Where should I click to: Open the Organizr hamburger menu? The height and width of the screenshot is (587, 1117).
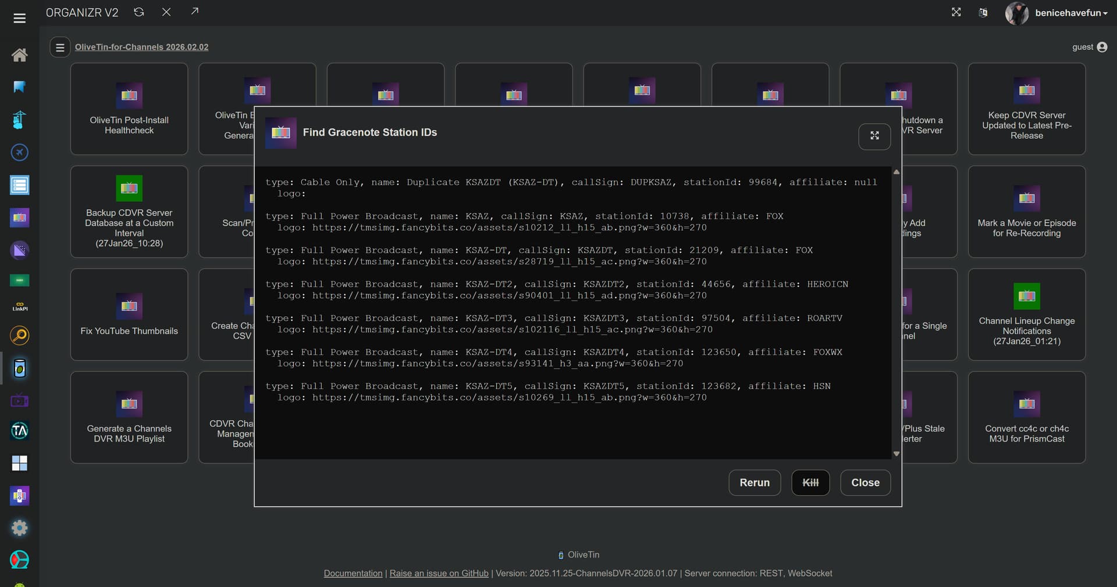click(x=19, y=19)
